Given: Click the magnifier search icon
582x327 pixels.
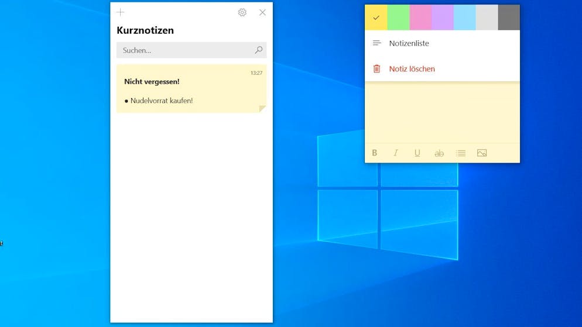Looking at the screenshot, I should click(258, 50).
